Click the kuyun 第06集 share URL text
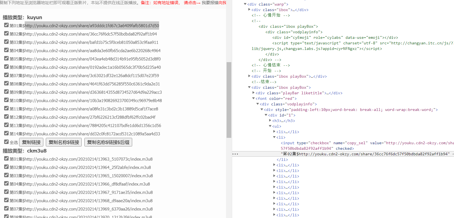 (x=93, y=67)
